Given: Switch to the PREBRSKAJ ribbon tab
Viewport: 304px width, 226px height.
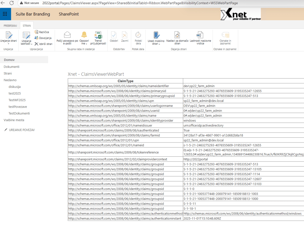Looking at the screenshot, I should point(10,26).
